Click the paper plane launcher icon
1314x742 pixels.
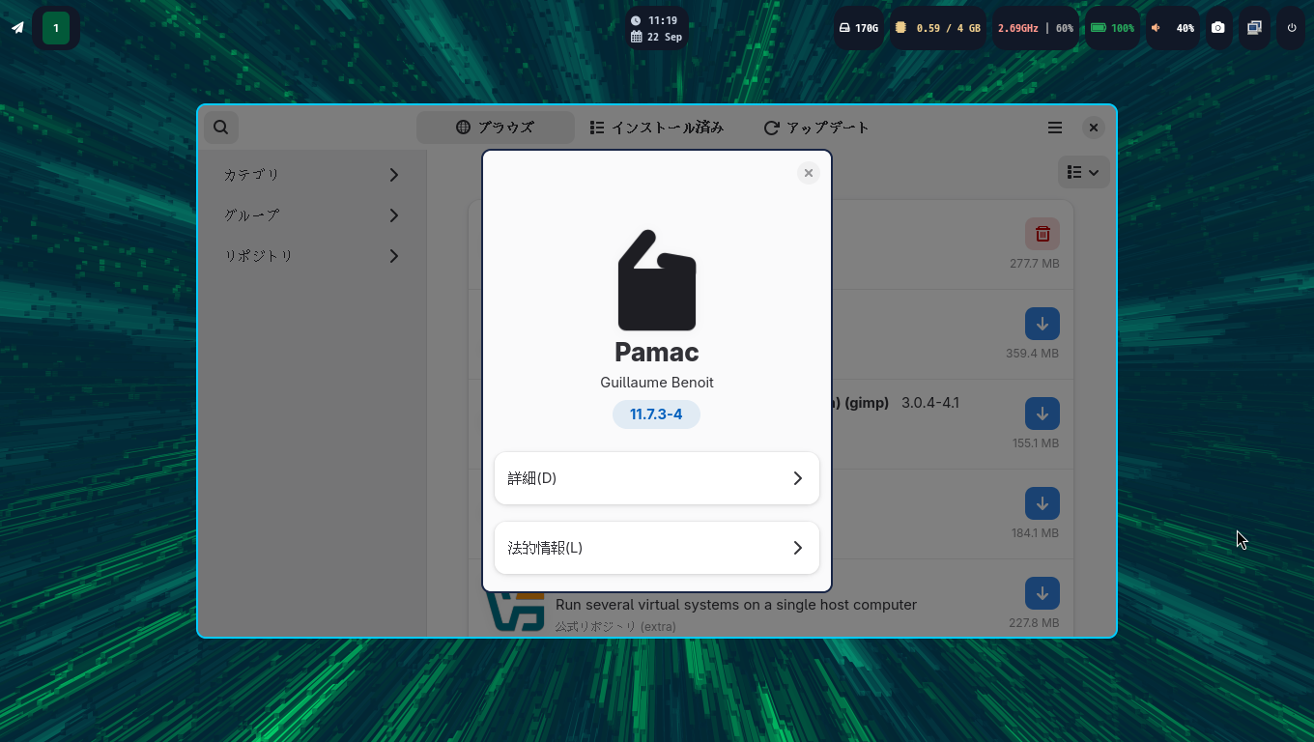[x=17, y=28]
